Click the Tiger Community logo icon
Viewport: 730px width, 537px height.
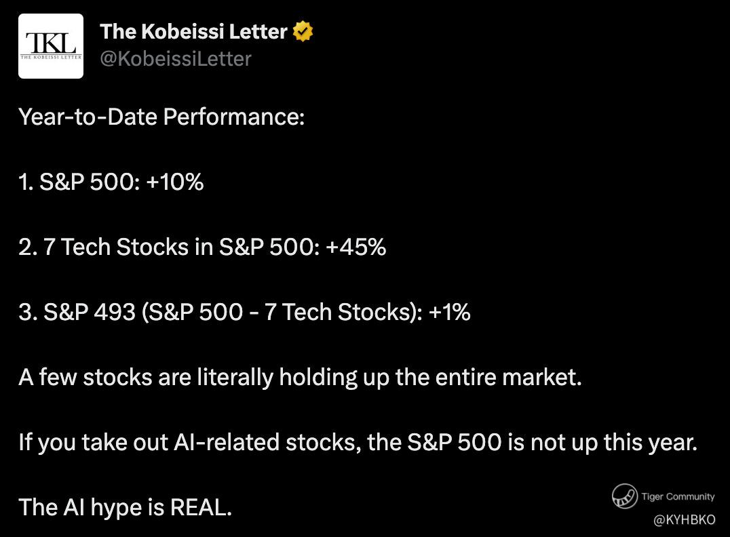(624, 496)
